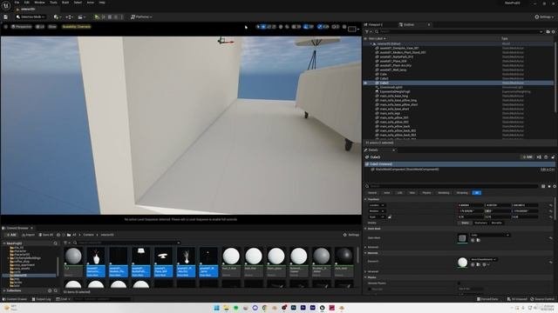558x313 pixels.
Task: Open the Build menu
Action: 65,3
